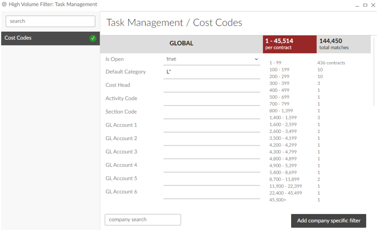Screen dimensions: 378x230
Task: Click the GL Account 1 field
Action: pyautogui.click(x=212, y=125)
